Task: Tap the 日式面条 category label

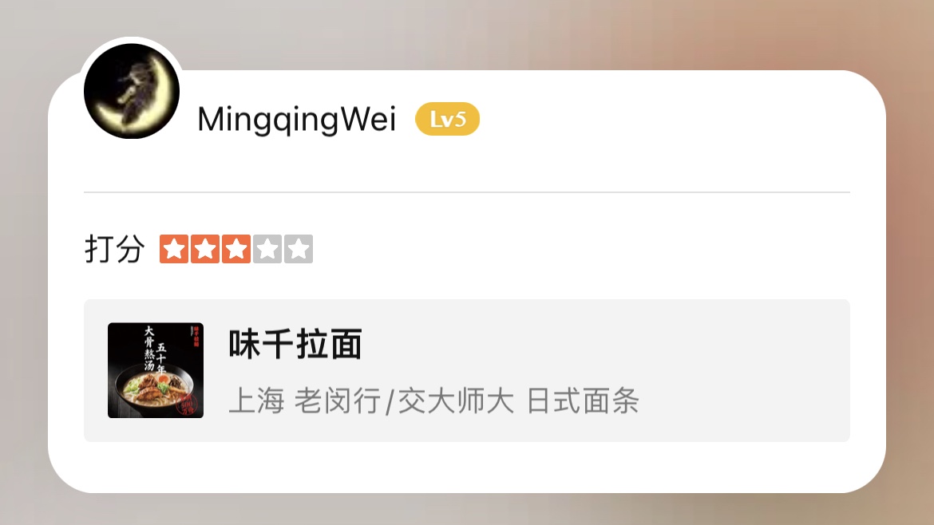Action: (x=584, y=401)
